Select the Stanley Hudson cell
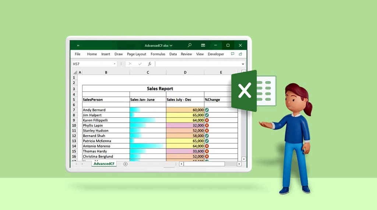This screenshot has height=210, width=377. coord(106,131)
